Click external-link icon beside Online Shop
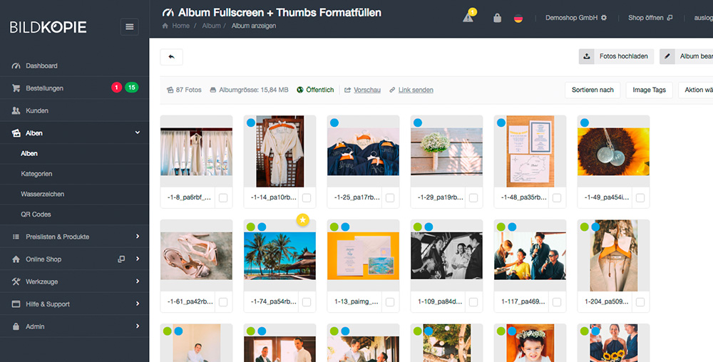This screenshot has height=362, width=713. (121, 259)
